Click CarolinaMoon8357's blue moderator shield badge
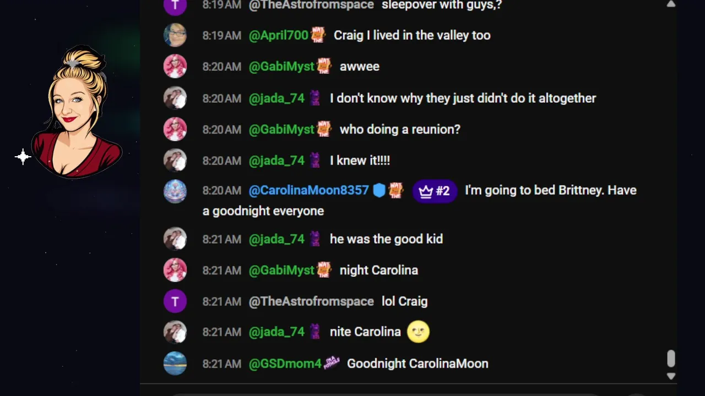The image size is (705, 396). point(379,190)
